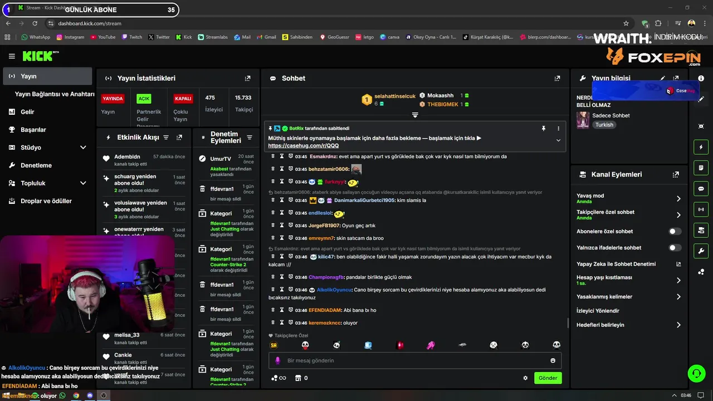Click the message input field Bir mesaj gönderin
Viewport: 713px width, 401px height.
(x=415, y=360)
